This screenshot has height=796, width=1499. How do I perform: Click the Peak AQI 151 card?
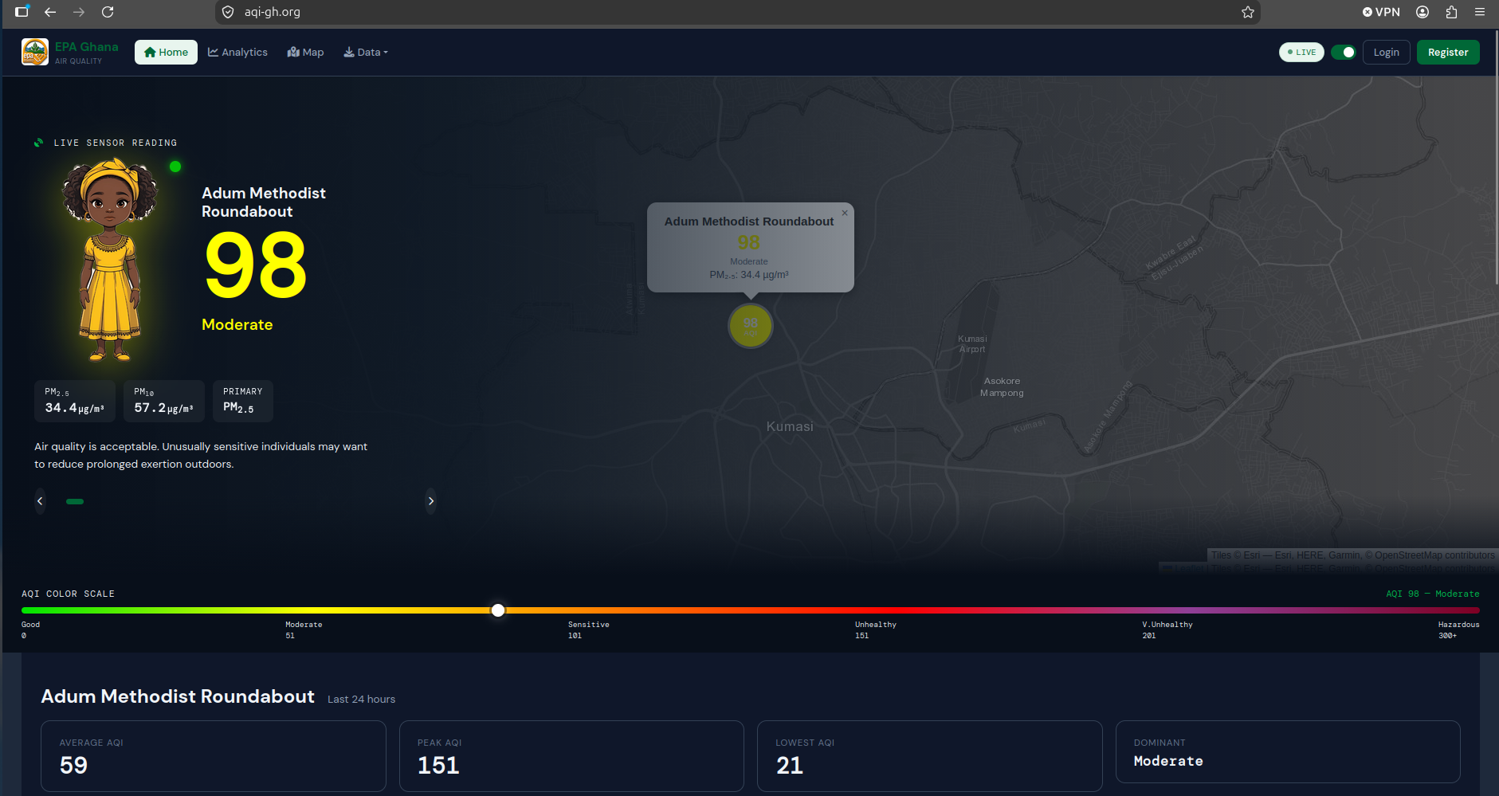point(571,756)
